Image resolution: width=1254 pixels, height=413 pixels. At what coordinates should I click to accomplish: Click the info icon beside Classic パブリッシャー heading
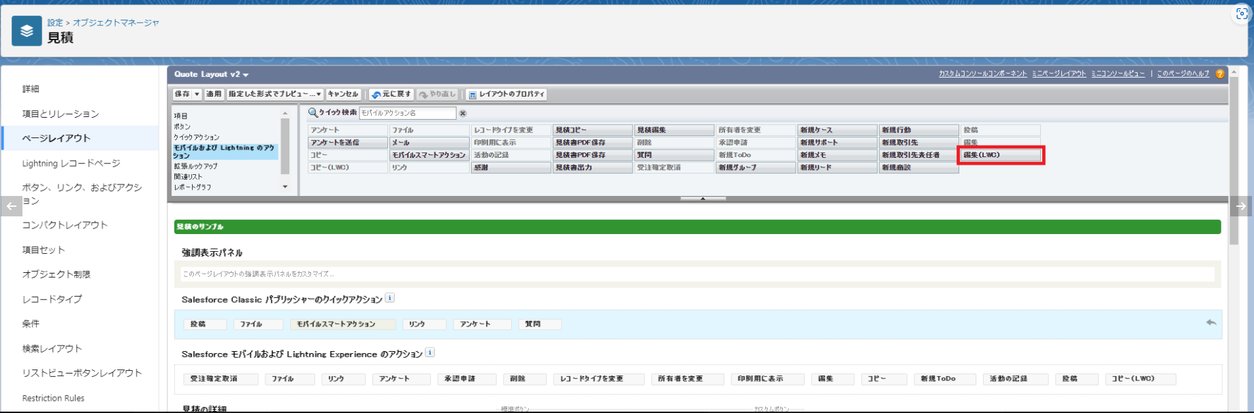point(389,298)
